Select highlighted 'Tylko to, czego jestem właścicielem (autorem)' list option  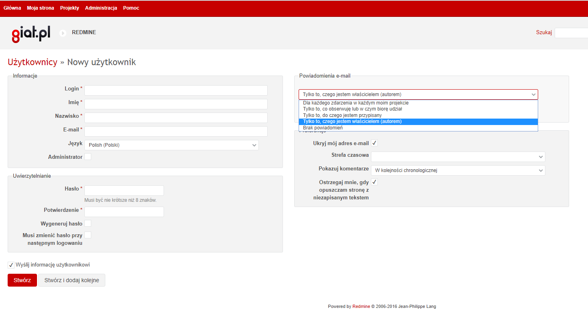(418, 121)
